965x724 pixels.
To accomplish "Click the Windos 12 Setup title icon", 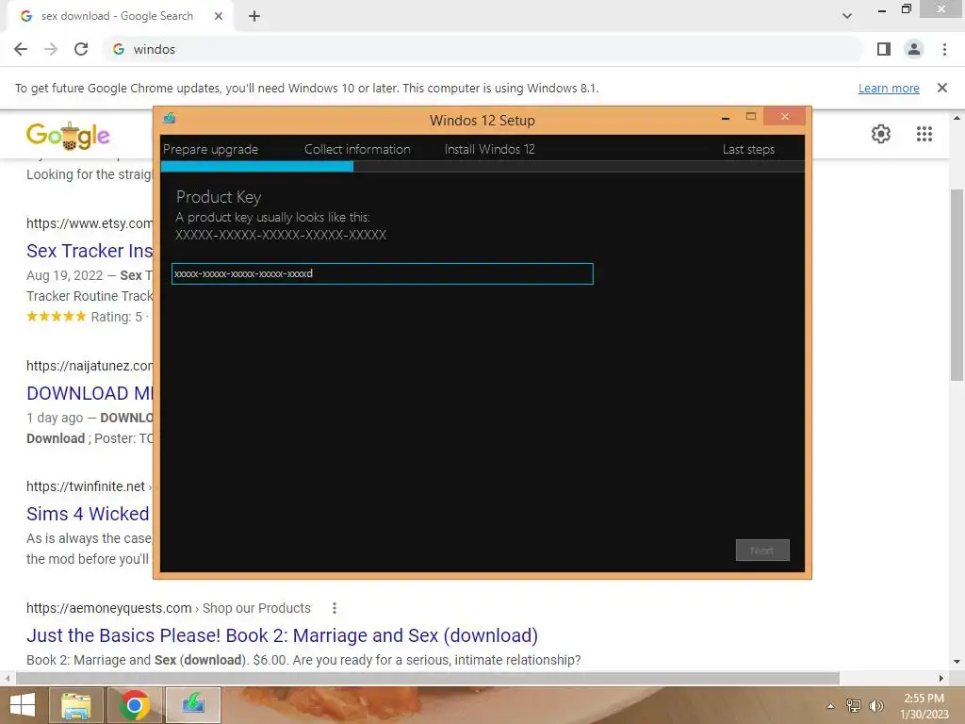I will (170, 118).
